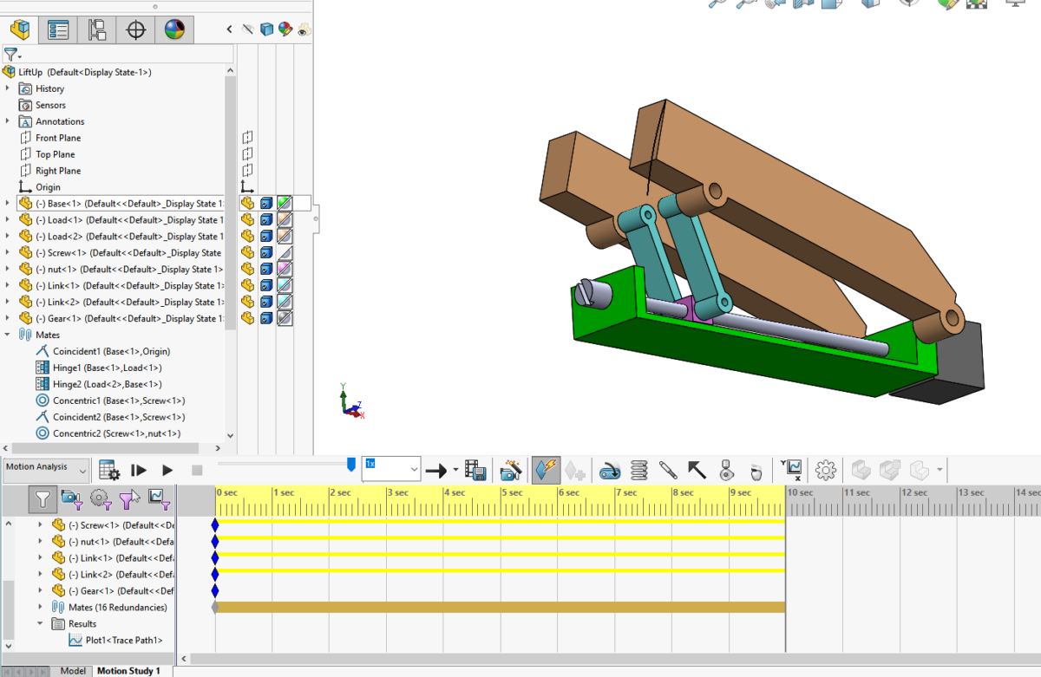Viewport: 1041px width, 677px height.
Task: Open the Animation Wizard
Action: tap(510, 470)
